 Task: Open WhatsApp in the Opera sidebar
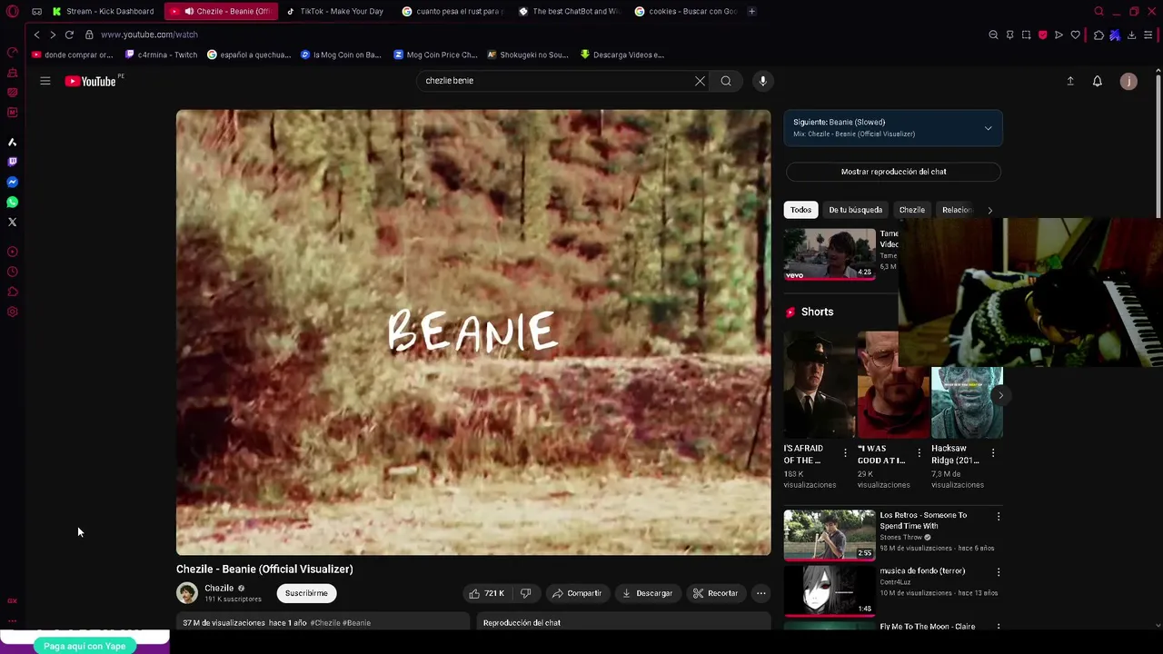[x=12, y=202]
